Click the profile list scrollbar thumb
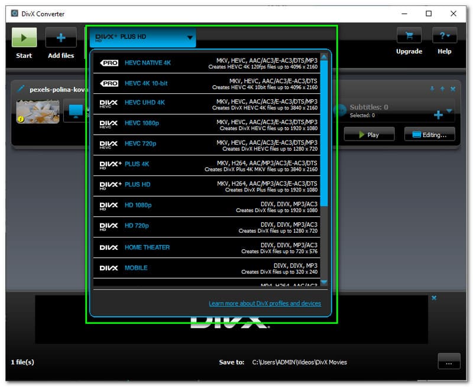 pos(324,133)
